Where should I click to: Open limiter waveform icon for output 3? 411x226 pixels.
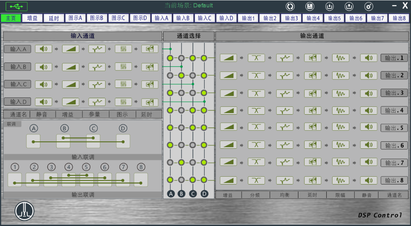click(340, 93)
